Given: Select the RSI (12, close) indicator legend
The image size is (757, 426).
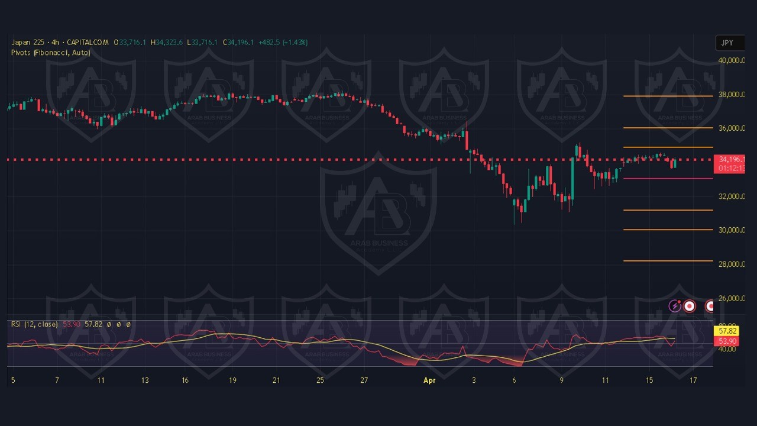Looking at the screenshot, I should pyautogui.click(x=34, y=324).
